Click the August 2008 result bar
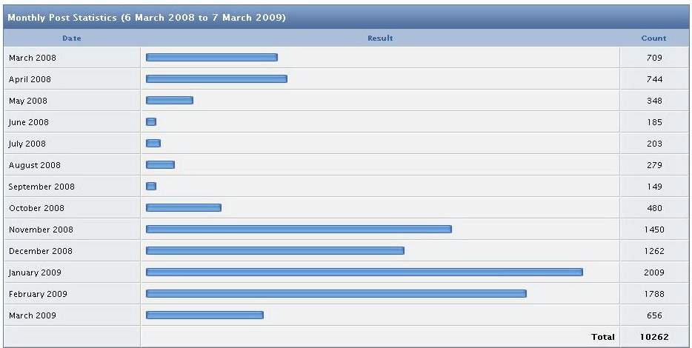692x348 pixels. pyautogui.click(x=160, y=164)
